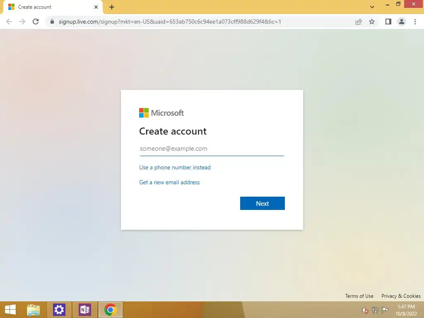Open Privacy & Cookies link
This screenshot has width=424, height=318.
pos(401,296)
